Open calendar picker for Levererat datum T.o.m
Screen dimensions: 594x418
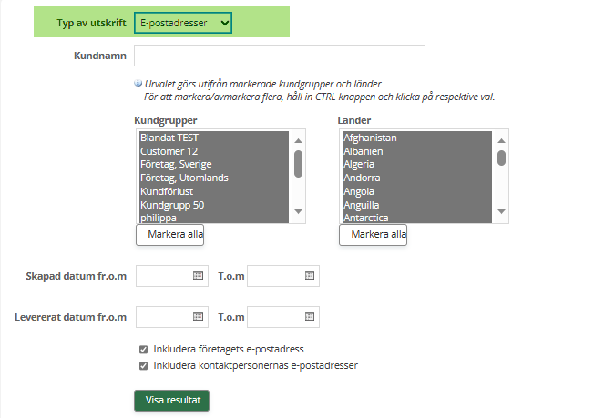[309, 317]
